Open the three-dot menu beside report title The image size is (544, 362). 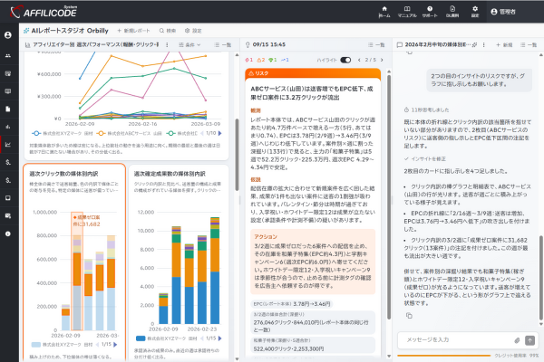point(167,44)
